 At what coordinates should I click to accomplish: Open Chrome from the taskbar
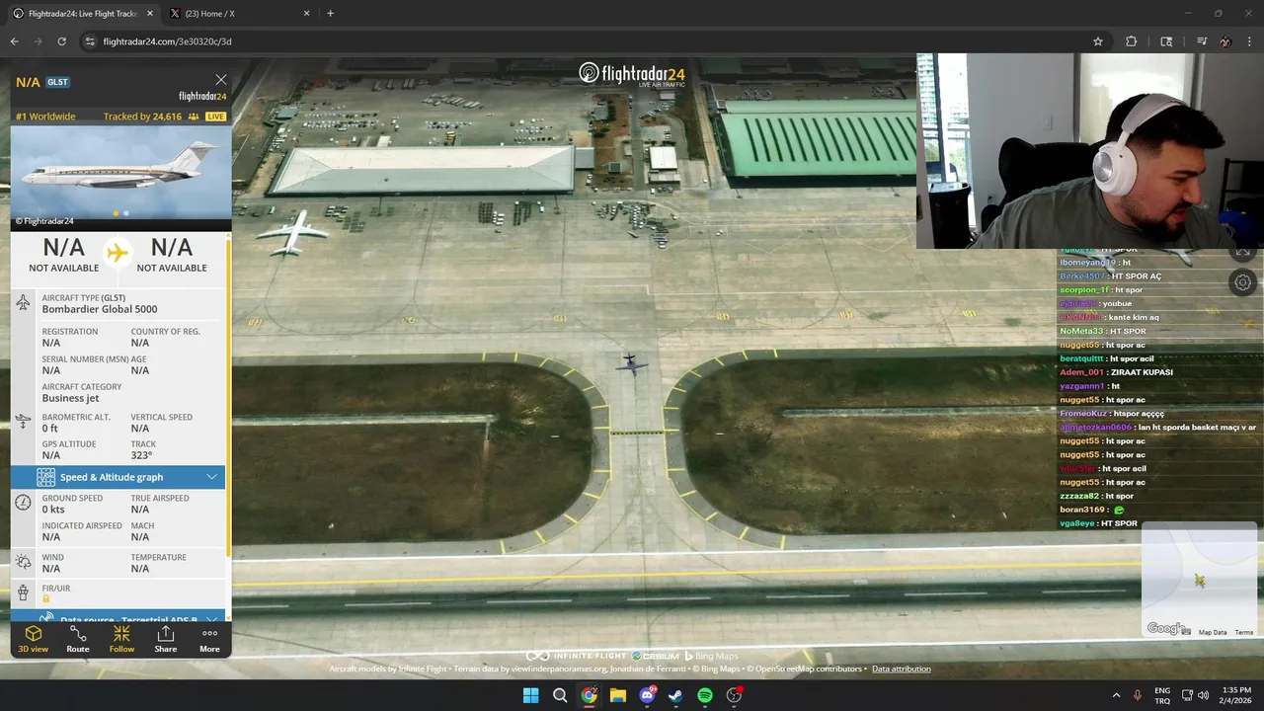pos(589,695)
